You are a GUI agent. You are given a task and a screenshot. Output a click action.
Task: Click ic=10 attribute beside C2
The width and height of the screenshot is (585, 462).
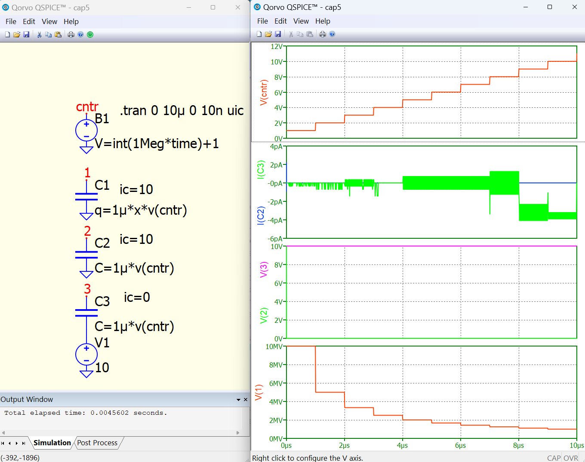(136, 239)
